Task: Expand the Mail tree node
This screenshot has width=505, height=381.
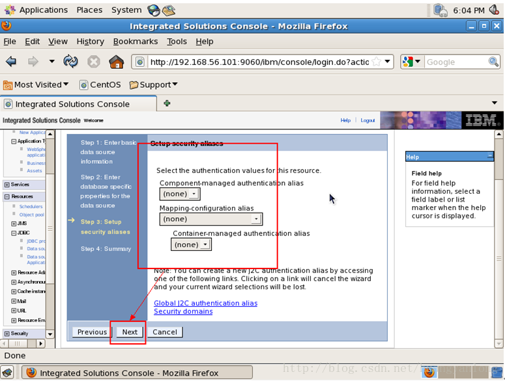Action: (x=14, y=301)
